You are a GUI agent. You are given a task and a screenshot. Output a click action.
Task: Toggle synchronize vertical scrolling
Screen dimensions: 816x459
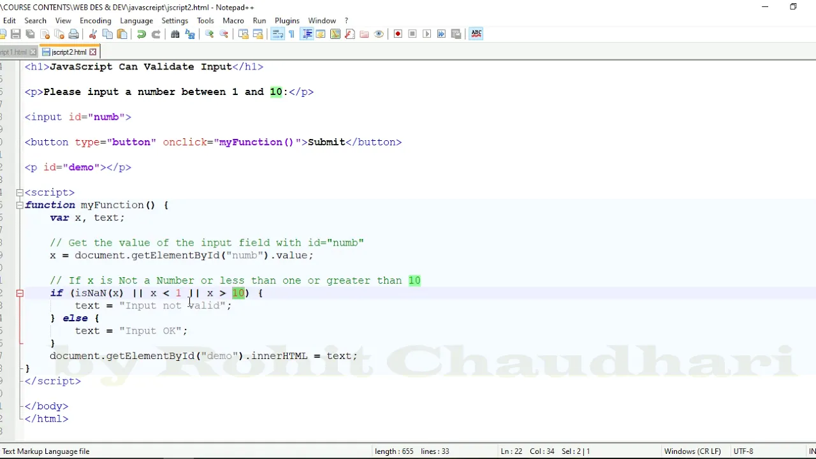pos(243,34)
